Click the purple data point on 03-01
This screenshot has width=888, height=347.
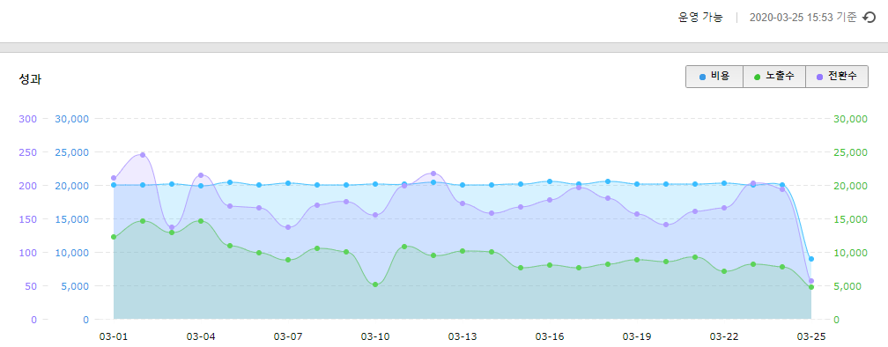[x=114, y=178]
